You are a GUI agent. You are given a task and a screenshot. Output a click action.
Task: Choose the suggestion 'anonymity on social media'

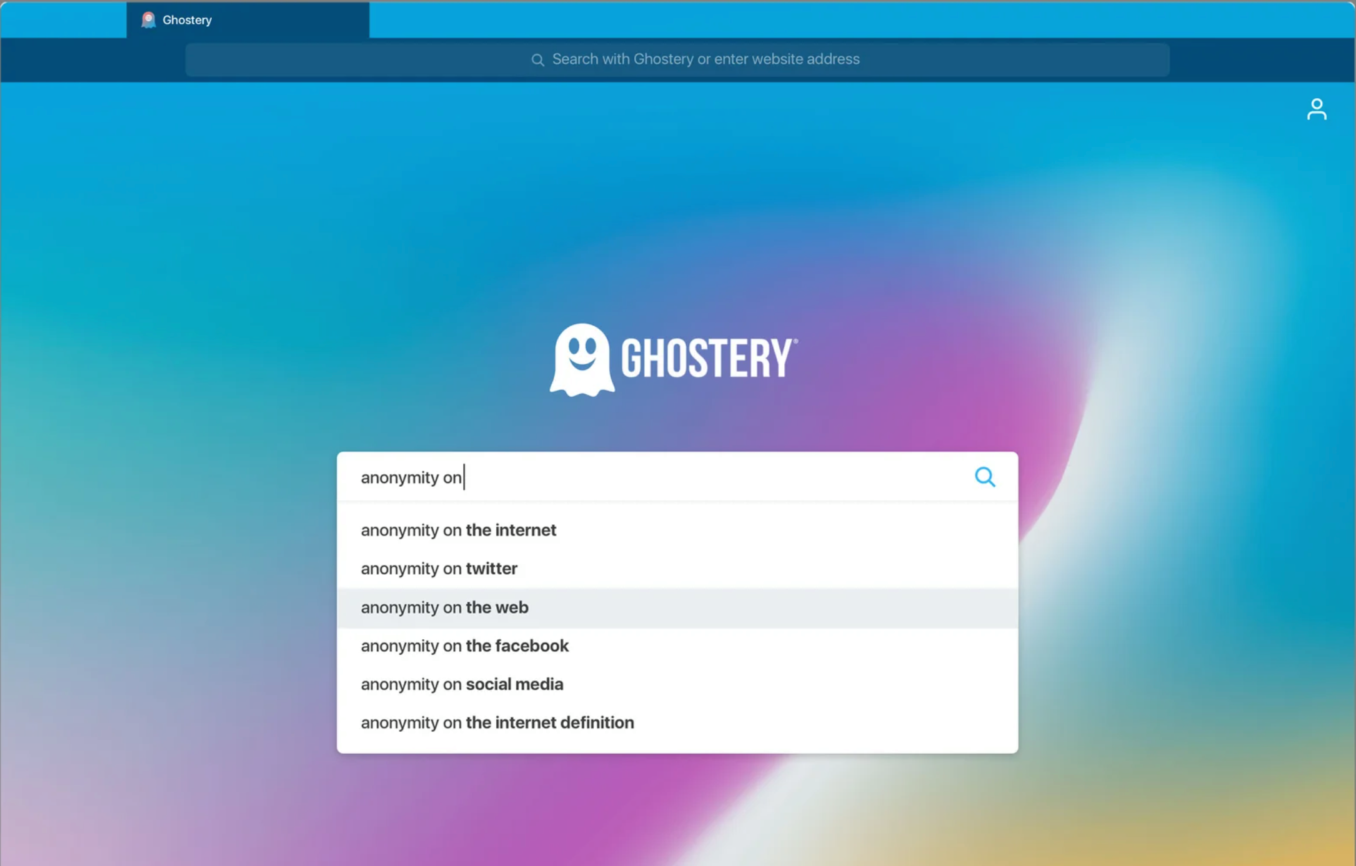462,684
